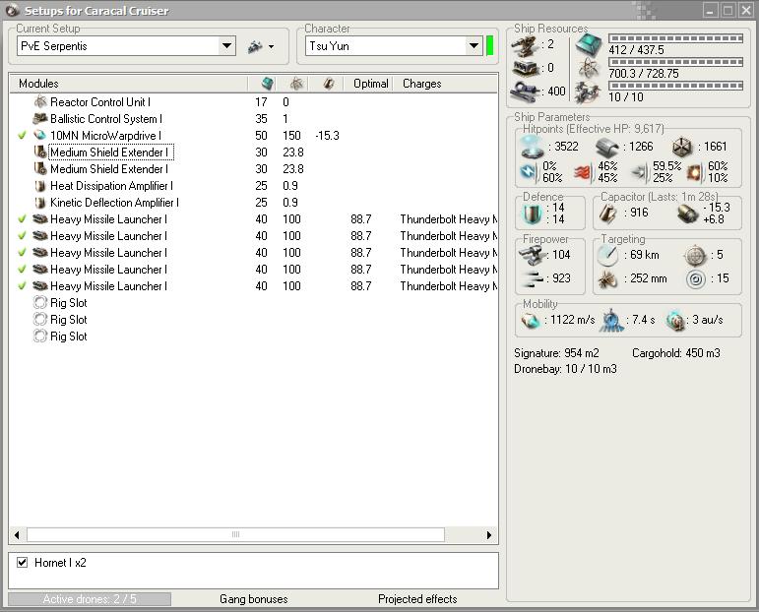Toggle the second Heavy Missile Launcher I checkmark

click(x=22, y=235)
